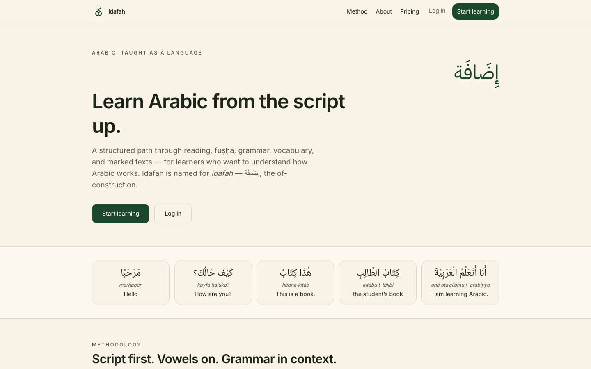
Task: Click the Idafah brand name link
Action: pyautogui.click(x=117, y=11)
